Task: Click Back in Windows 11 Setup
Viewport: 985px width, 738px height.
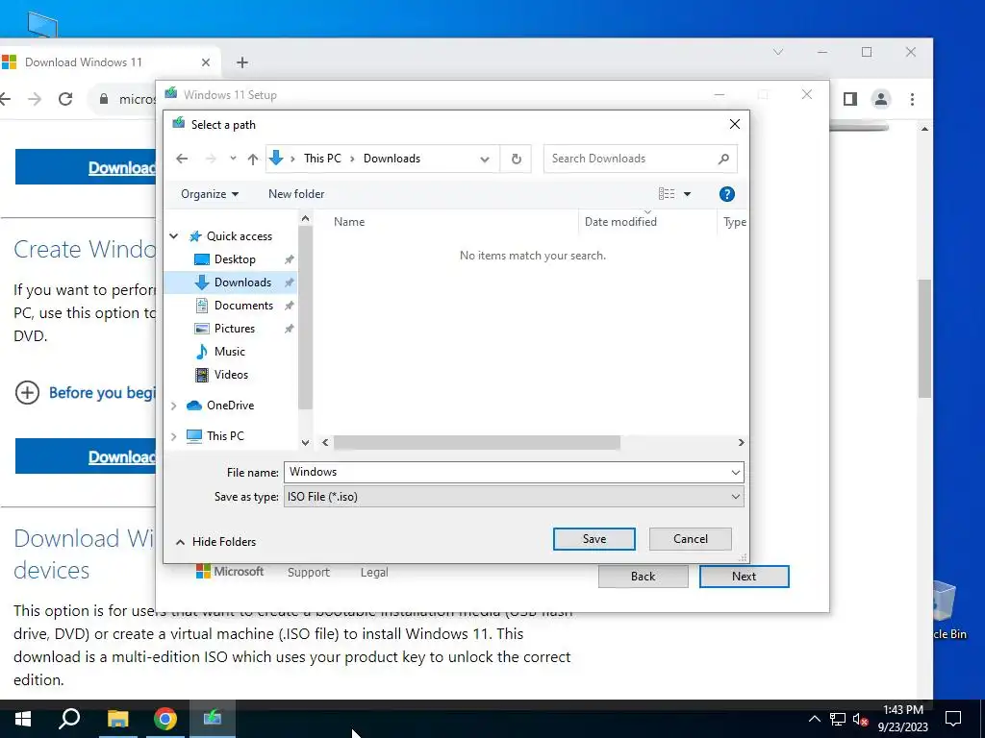Action: 643,577
